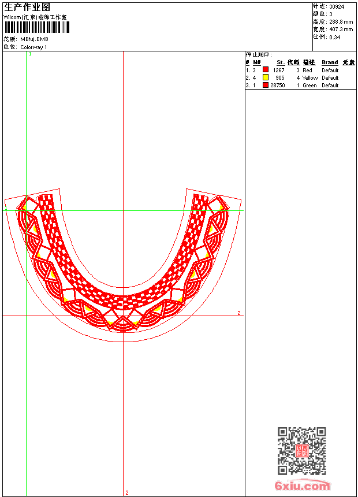Image resolution: width=358 pixels, height=497 pixels.
Task: Click the Colorway 1 label
Action: 34,47
